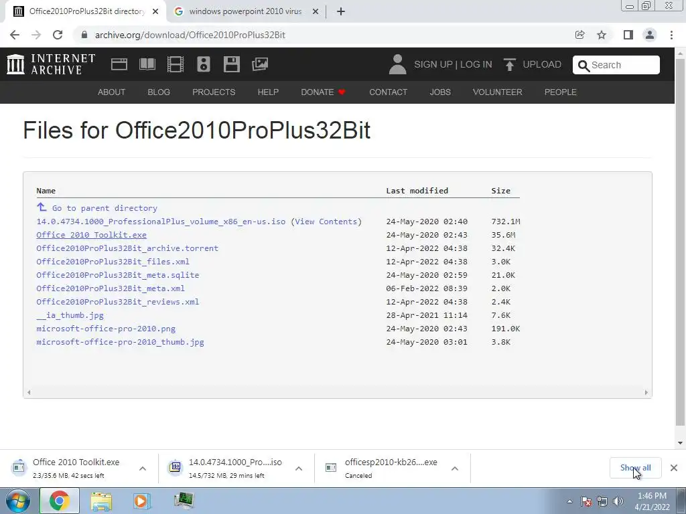Open the PEOPLE menu item
The width and height of the screenshot is (686, 514).
coord(561,92)
